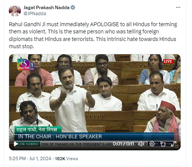Expand the video to fullscreen
Viewport: 192px width, 167px height.
point(173,144)
